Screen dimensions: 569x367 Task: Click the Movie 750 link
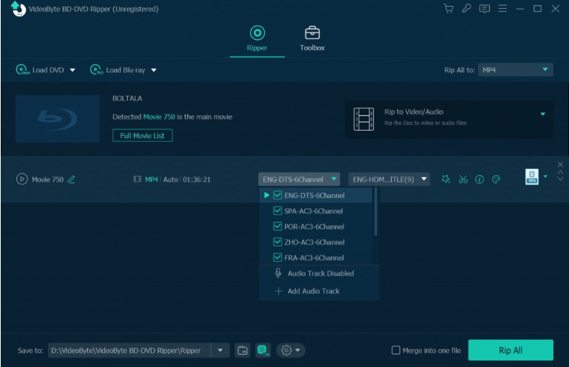coord(159,117)
